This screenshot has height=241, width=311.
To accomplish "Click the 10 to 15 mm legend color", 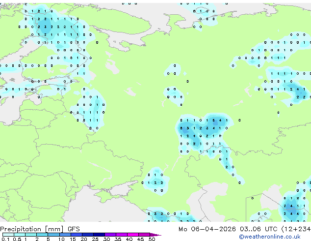I will [x=65, y=235].
